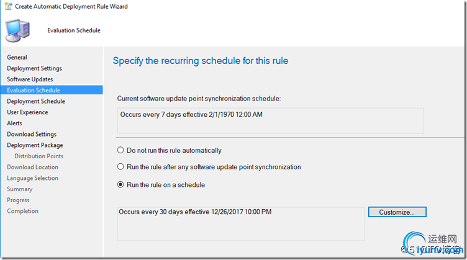Open the General wizard page
The height and width of the screenshot is (260, 467).
click(x=17, y=57)
